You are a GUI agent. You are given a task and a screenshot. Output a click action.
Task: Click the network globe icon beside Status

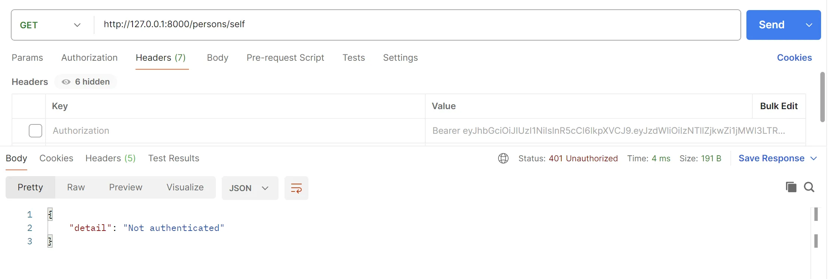[503, 158]
